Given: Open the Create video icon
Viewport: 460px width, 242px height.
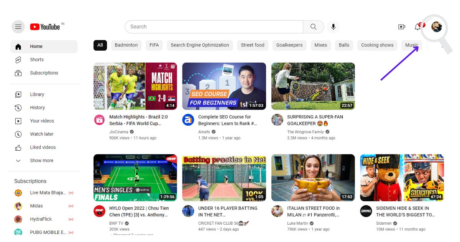Looking at the screenshot, I should (401, 27).
